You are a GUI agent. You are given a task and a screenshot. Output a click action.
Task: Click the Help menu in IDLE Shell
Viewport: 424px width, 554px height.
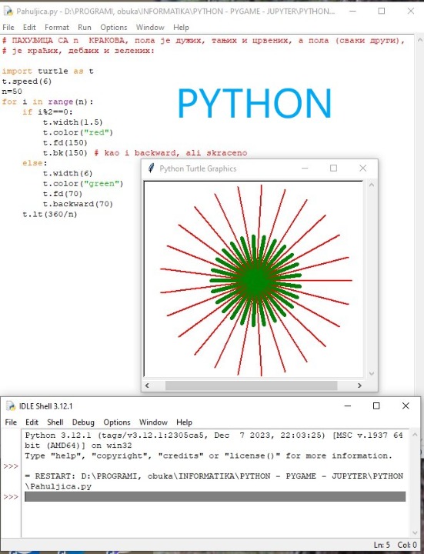(184, 422)
